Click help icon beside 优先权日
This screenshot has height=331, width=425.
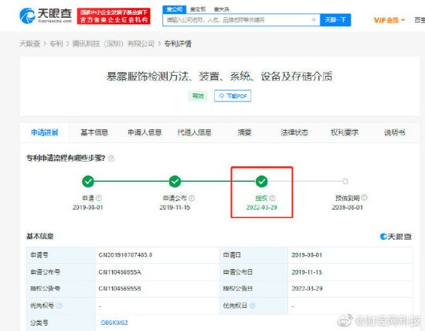point(252,305)
